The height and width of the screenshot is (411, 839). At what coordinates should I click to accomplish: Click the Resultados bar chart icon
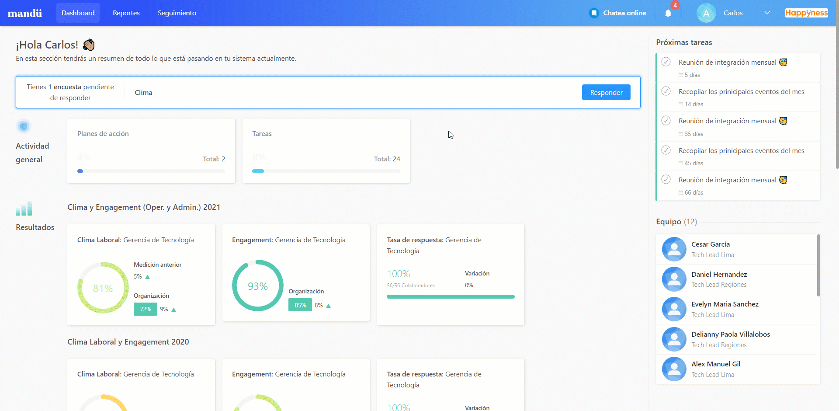click(x=24, y=208)
